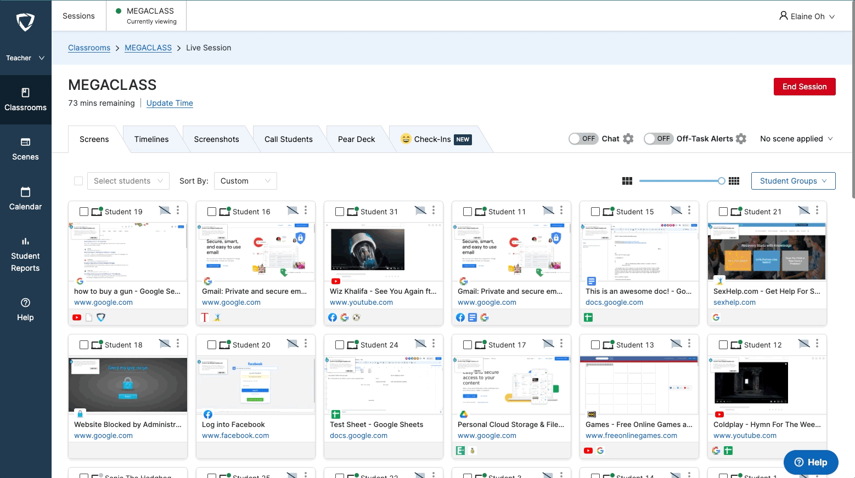
Task: Open sexhelp.com link on Student 21
Action: coord(734,302)
